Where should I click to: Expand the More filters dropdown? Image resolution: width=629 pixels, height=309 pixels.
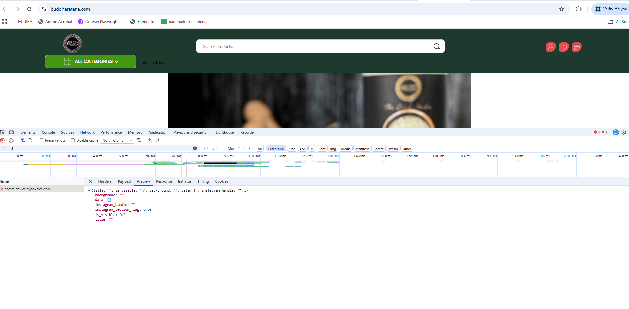239,149
